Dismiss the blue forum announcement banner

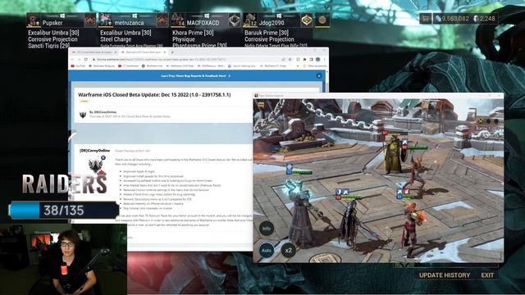319,76
